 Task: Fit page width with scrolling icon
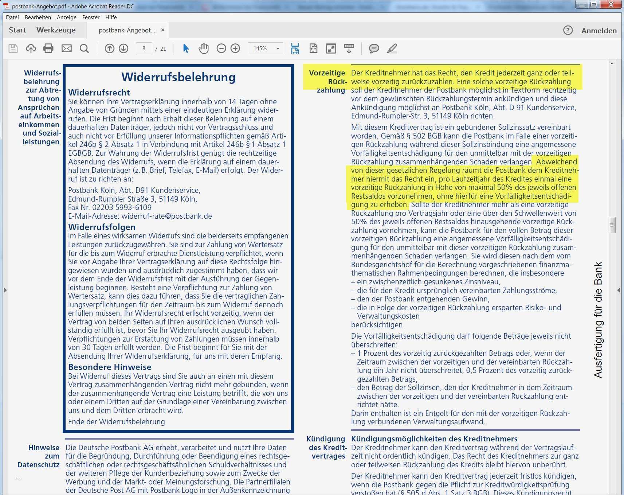295,48
